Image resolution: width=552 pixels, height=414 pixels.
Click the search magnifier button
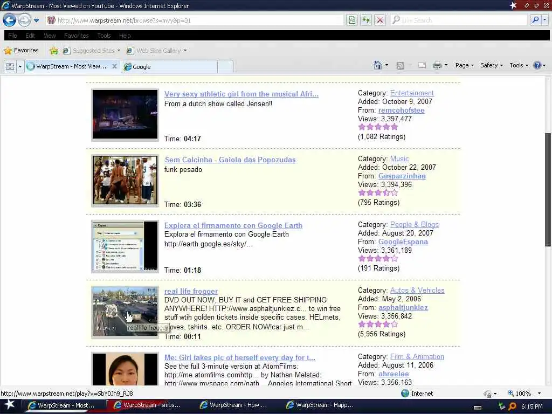(x=535, y=20)
